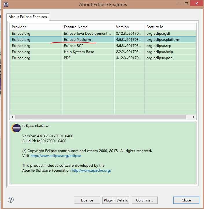Select the Help System Base row
204x209 pixels.
click(x=103, y=52)
